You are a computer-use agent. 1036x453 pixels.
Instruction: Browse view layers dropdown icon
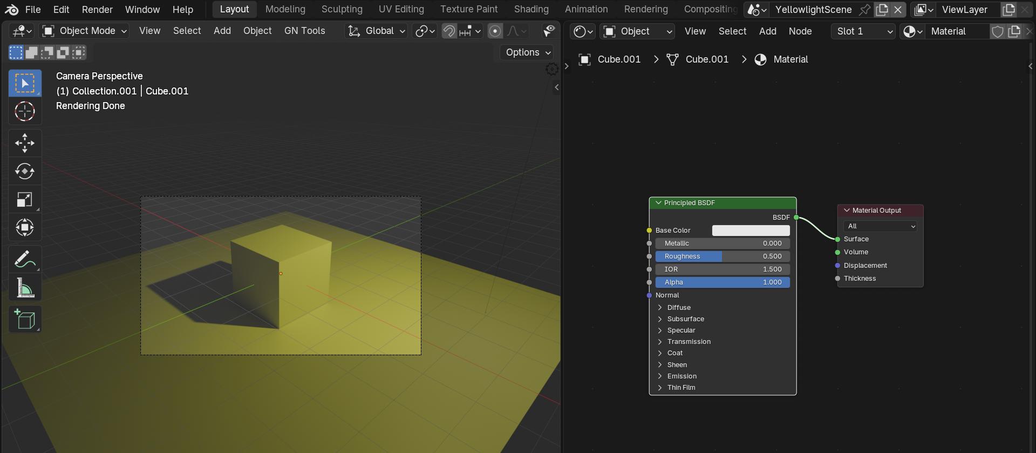tap(924, 10)
